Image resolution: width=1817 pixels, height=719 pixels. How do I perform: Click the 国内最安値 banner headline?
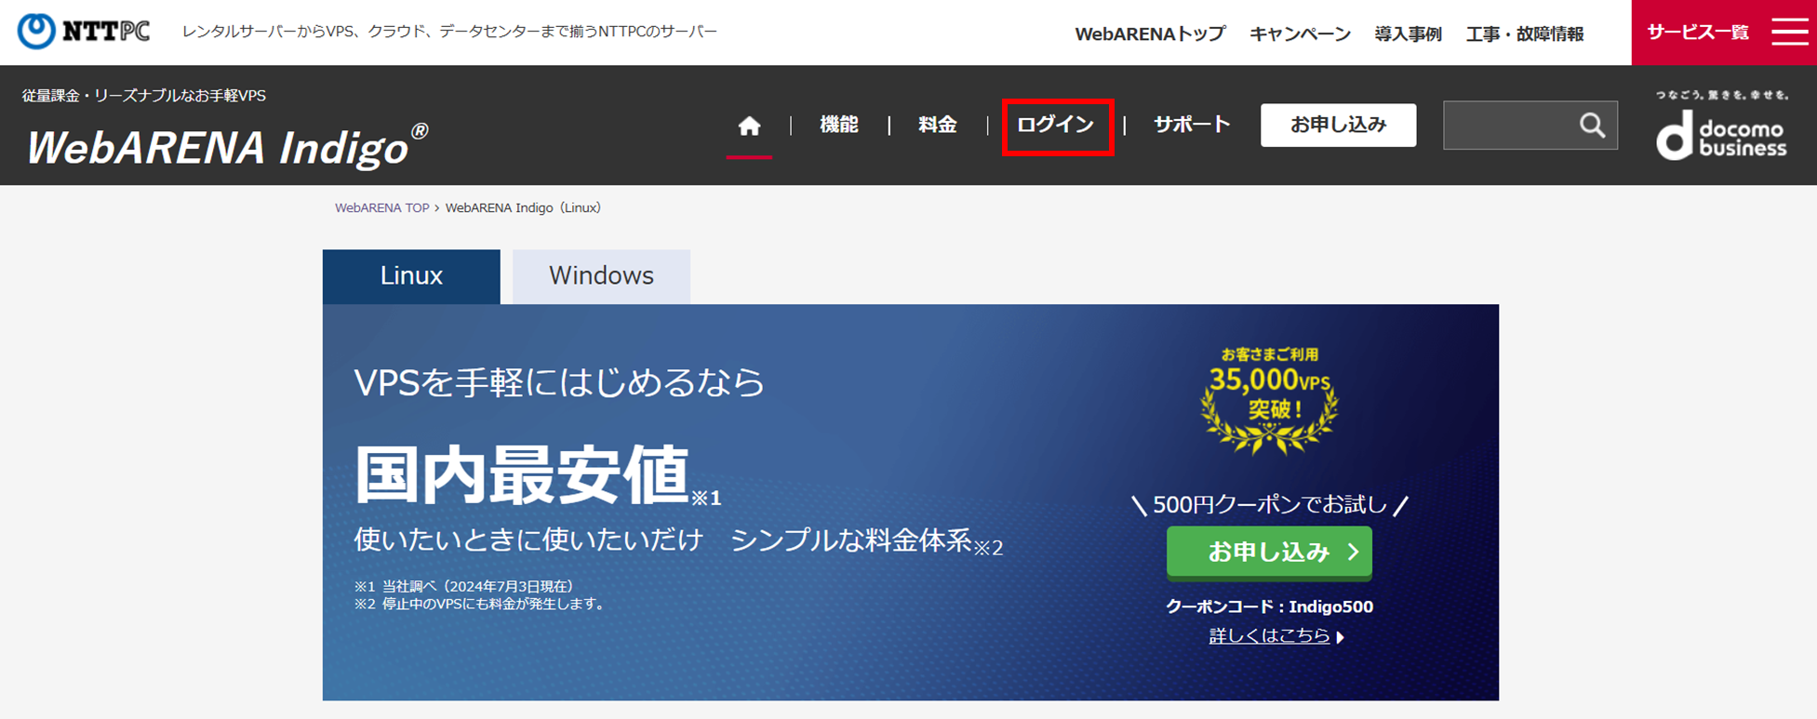pos(522,474)
